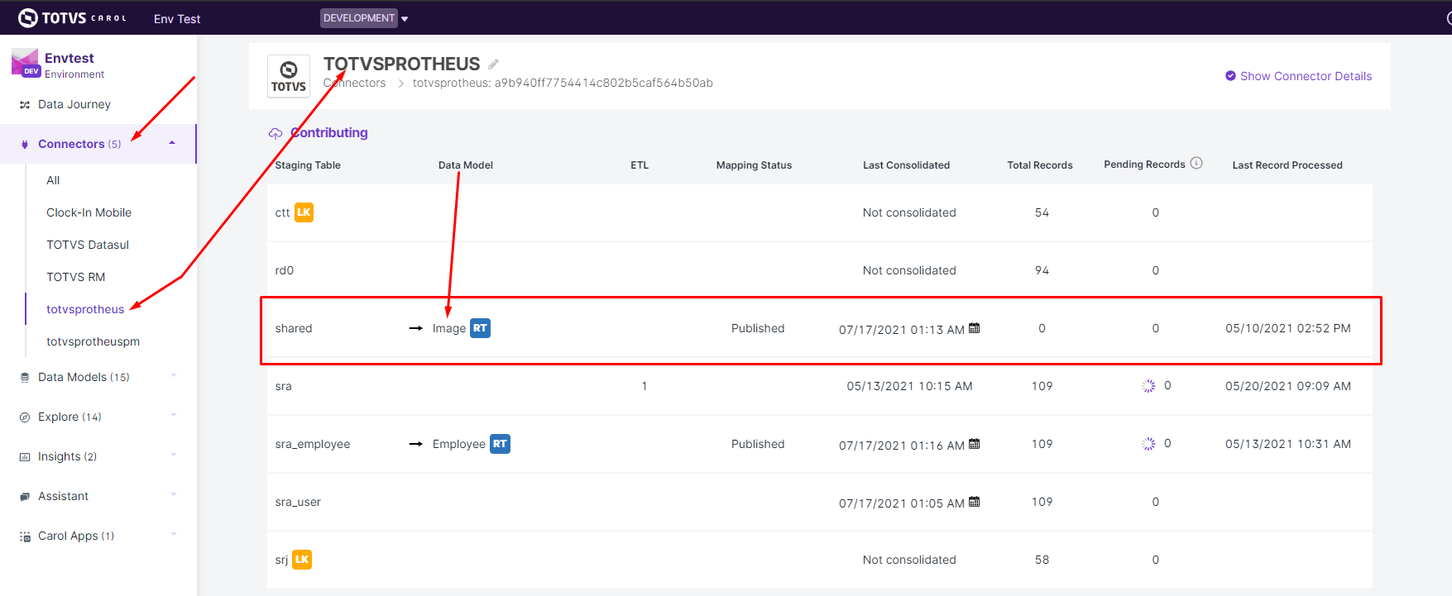
Task: Open the Image data model link
Action: point(449,328)
